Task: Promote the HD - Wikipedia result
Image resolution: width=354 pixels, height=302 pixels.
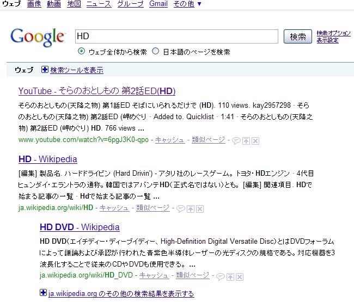Action: (190, 209)
